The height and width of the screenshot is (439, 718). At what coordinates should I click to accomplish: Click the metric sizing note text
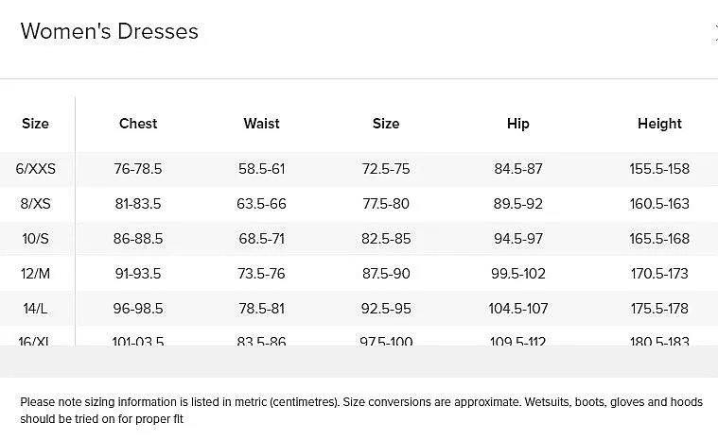pos(360,411)
